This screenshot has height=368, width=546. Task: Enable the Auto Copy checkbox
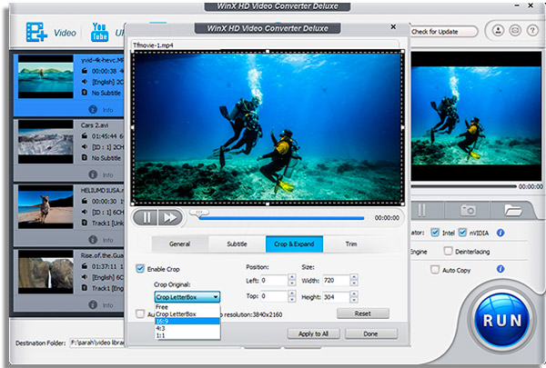pos(435,270)
